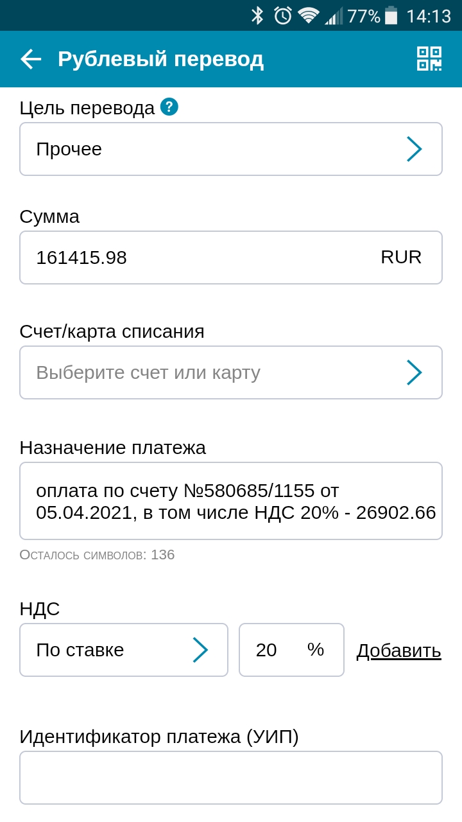Tap the Рублевый перевод header title
The width and height of the screenshot is (462, 822).
(160, 59)
